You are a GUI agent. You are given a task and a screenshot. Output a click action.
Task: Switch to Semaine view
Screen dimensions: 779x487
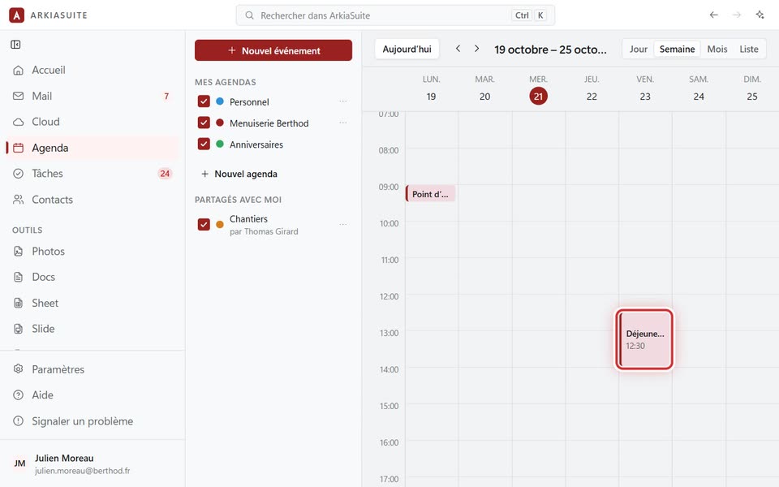[x=677, y=50]
